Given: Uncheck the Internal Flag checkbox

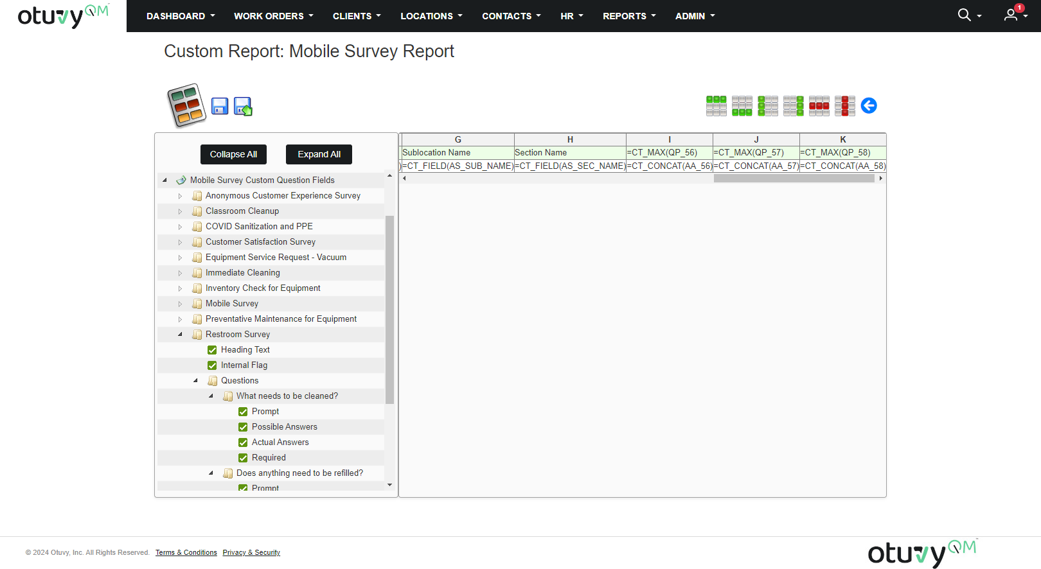Looking at the screenshot, I should click(212, 365).
